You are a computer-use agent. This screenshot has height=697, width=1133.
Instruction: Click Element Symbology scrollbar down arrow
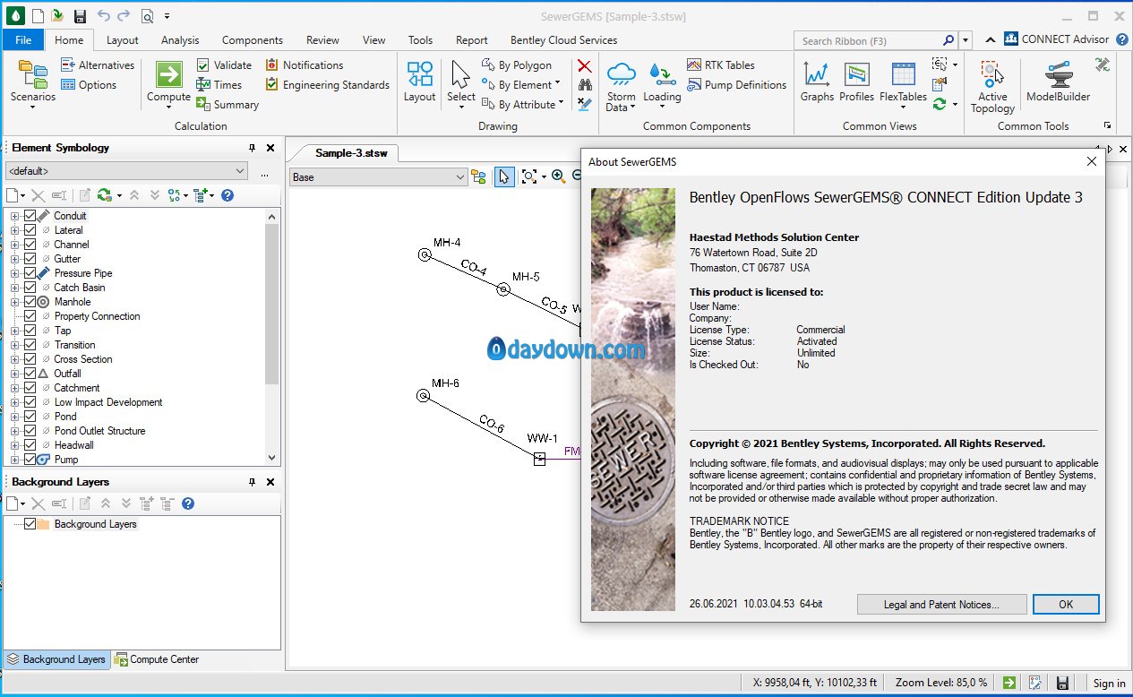click(x=273, y=458)
